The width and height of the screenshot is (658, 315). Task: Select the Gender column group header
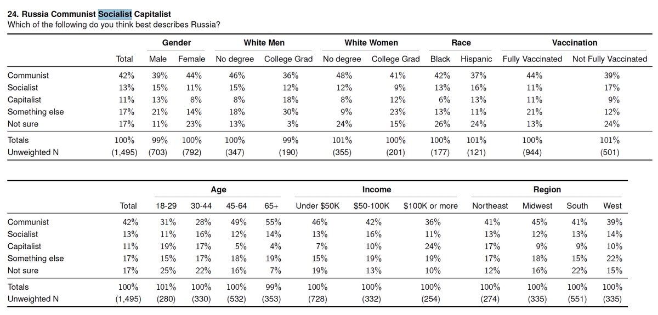point(177,43)
